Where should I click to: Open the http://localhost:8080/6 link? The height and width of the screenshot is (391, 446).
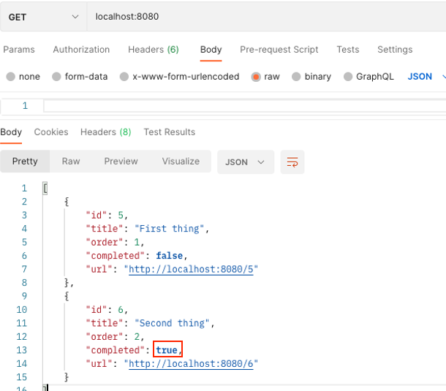coord(191,363)
